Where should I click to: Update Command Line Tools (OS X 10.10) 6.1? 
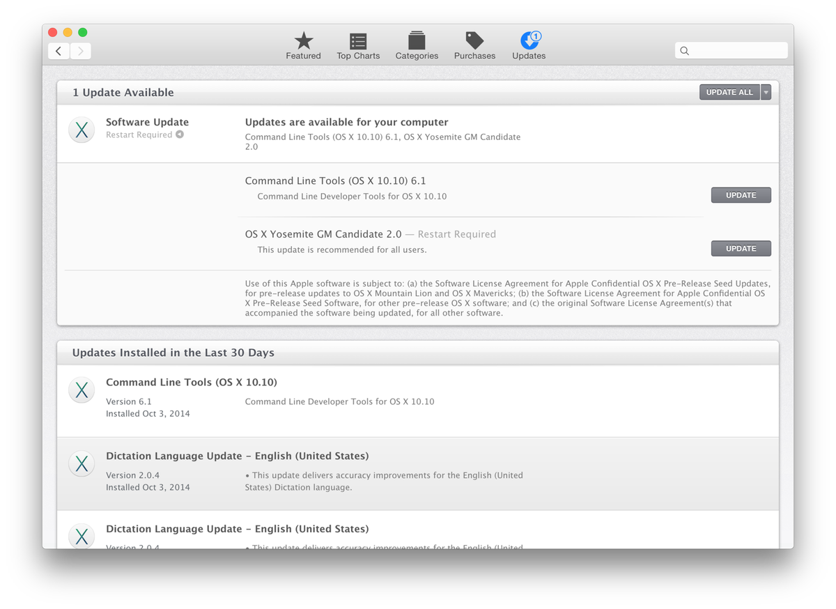point(741,195)
